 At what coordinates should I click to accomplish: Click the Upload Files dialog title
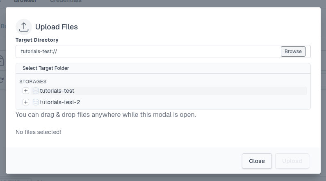[x=57, y=27]
